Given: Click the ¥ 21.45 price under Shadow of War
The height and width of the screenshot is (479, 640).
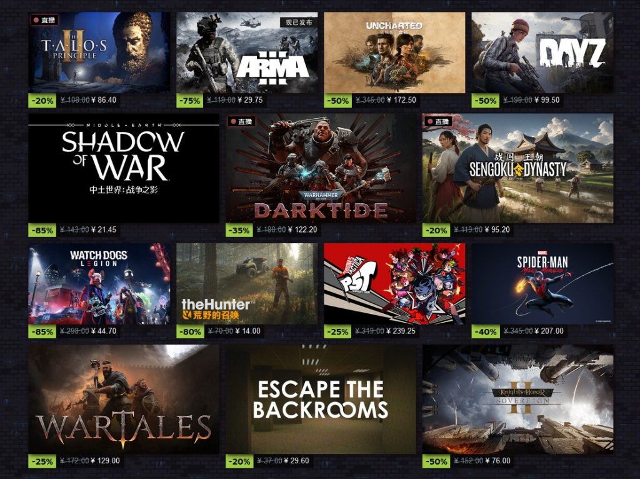Looking at the screenshot, I should (104, 230).
